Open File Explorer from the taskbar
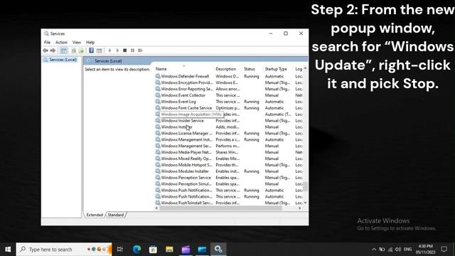The height and width of the screenshot is (256, 455). [169, 250]
